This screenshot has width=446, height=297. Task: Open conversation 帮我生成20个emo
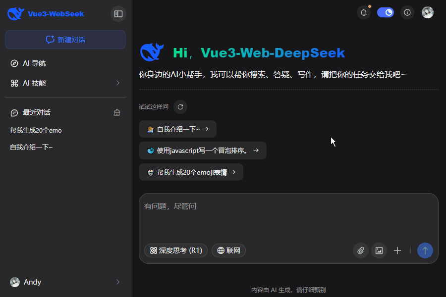(x=36, y=131)
